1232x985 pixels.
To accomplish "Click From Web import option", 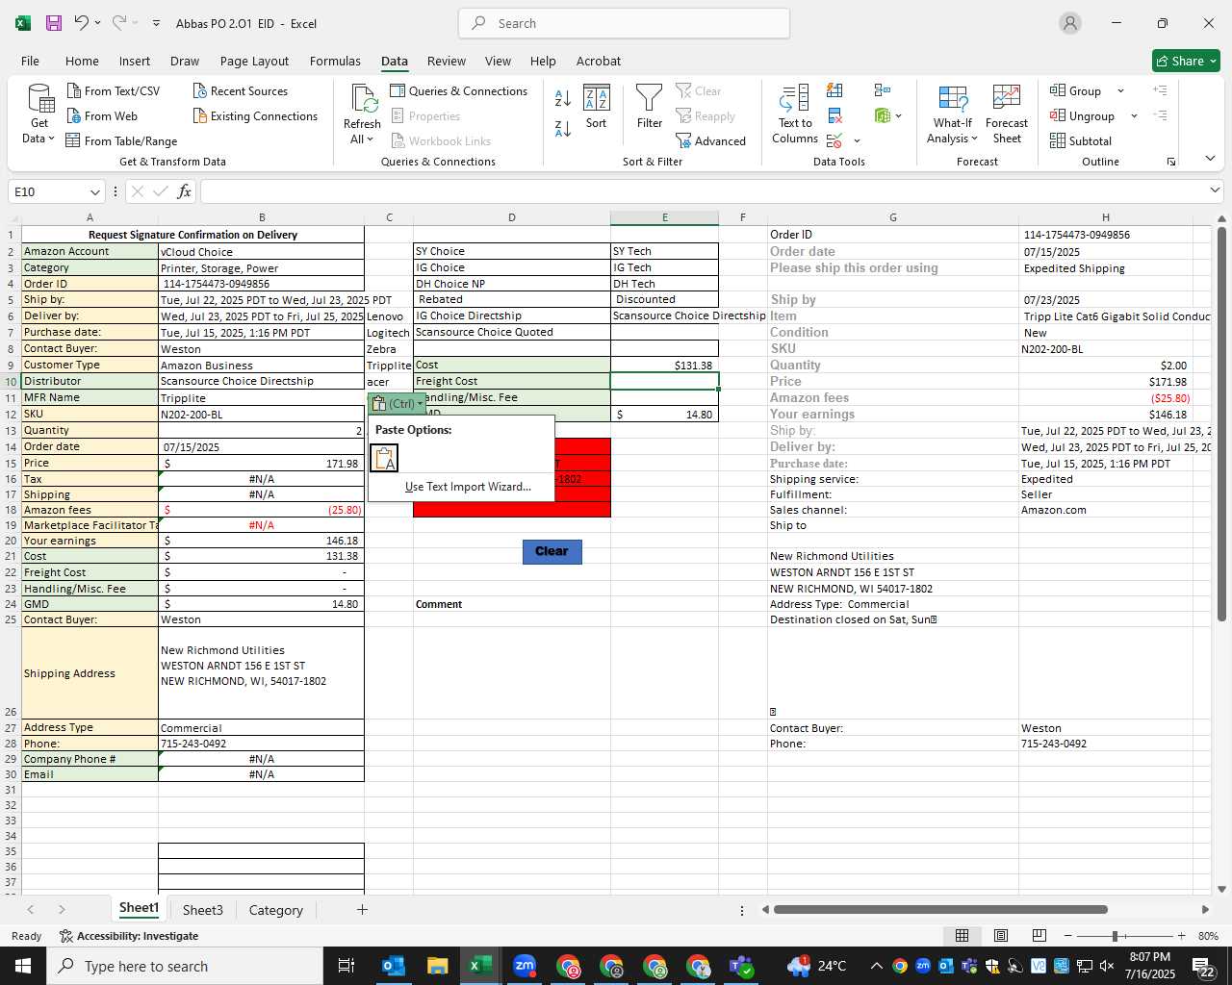I will point(102,115).
